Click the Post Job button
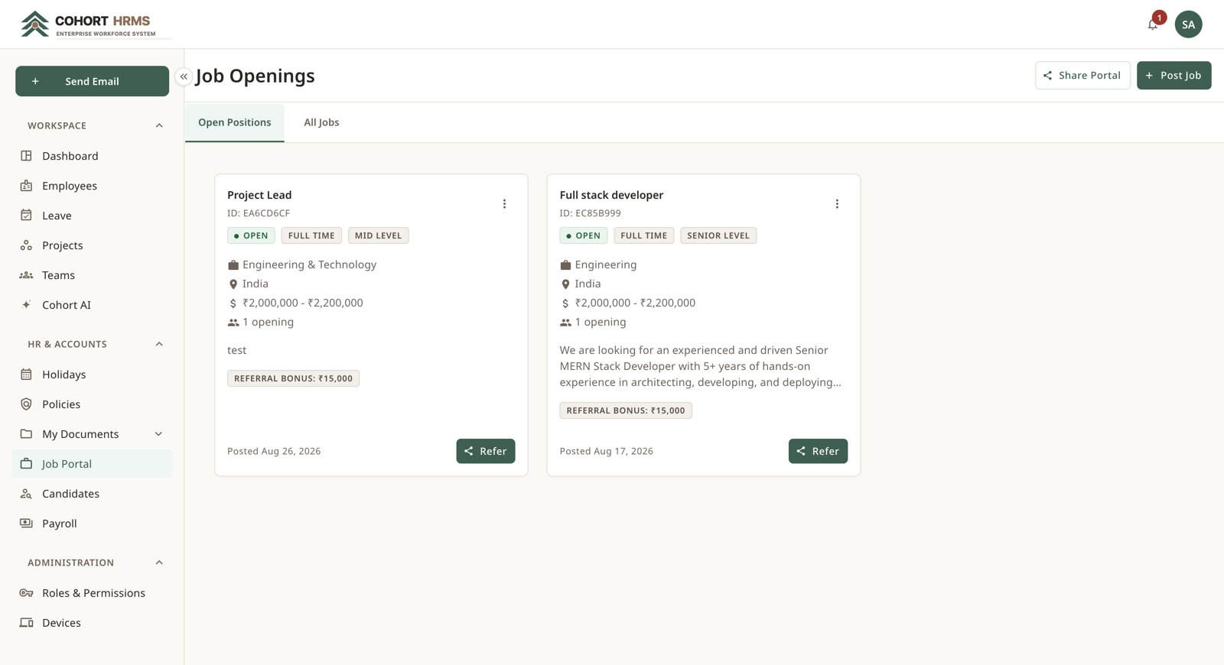This screenshot has width=1224, height=665. pos(1174,76)
